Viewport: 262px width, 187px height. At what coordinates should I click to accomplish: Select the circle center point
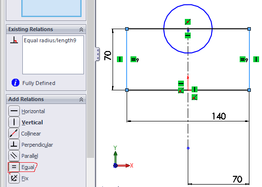click(x=188, y=31)
